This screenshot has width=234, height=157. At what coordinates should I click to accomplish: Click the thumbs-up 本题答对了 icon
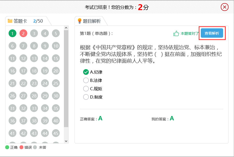click(176, 34)
